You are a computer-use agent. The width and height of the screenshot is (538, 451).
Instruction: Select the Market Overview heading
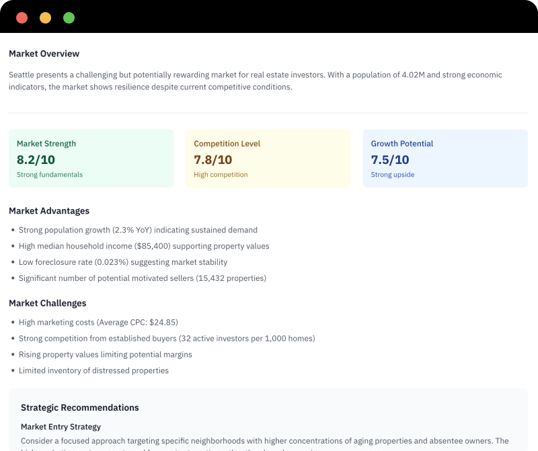44,54
